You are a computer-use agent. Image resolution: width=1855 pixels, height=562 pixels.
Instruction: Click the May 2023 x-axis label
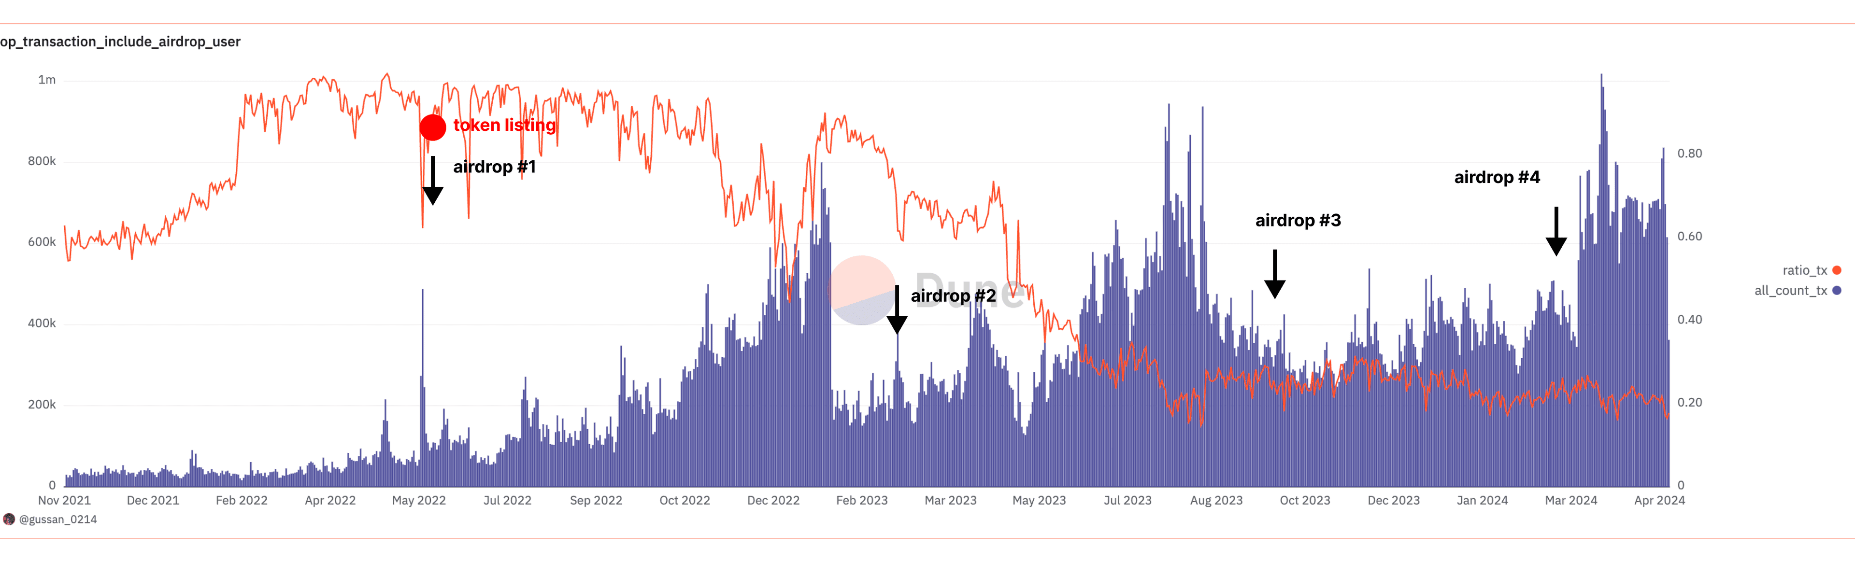1039,501
